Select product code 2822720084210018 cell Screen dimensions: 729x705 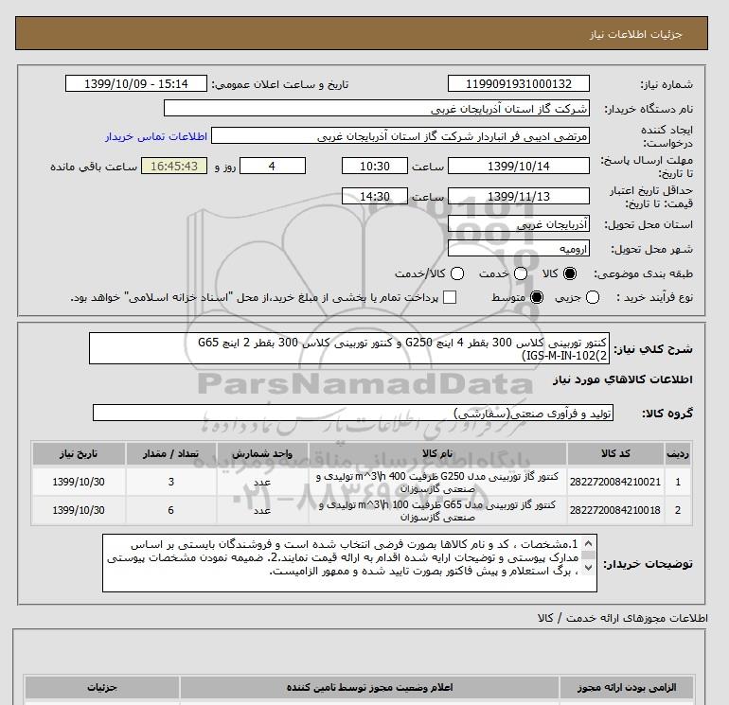(615, 510)
